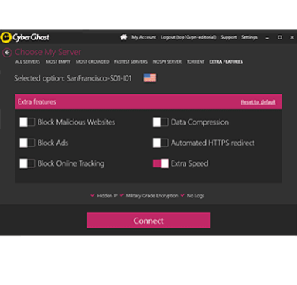Switch to All Servers tab
The height and width of the screenshot is (285, 297).
[28, 62]
